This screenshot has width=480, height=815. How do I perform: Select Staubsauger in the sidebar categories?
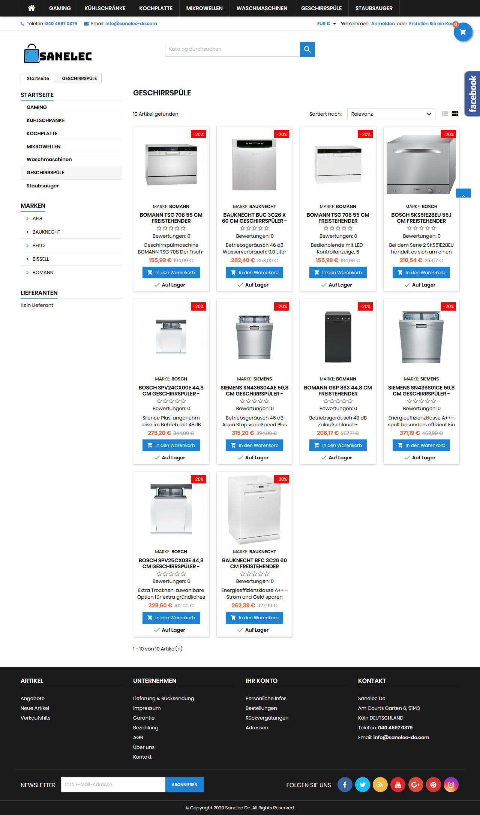pos(43,186)
